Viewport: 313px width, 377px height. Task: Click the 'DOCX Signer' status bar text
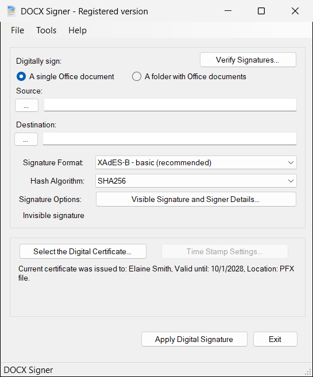(x=28, y=370)
